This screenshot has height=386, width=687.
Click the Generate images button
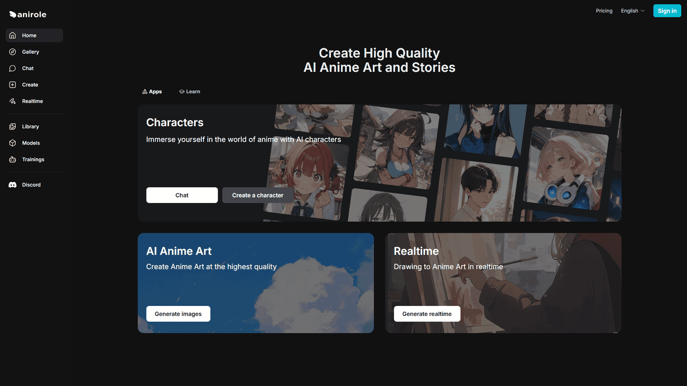point(178,314)
